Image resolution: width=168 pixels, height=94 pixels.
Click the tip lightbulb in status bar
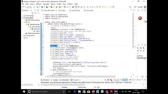145,87
